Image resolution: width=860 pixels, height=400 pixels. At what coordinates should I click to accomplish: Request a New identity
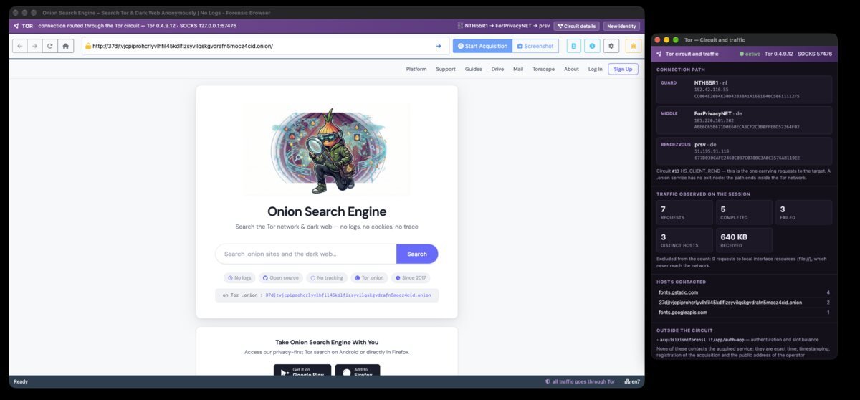[621, 26]
